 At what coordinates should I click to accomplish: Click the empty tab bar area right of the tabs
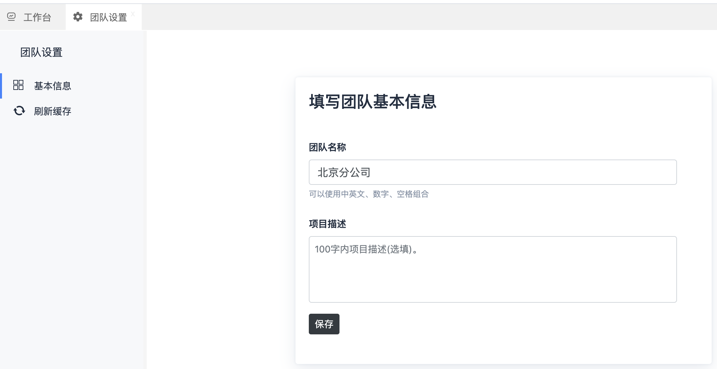click(427, 17)
